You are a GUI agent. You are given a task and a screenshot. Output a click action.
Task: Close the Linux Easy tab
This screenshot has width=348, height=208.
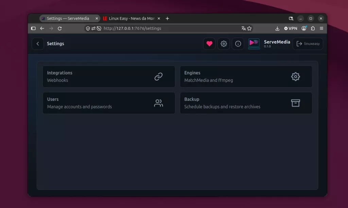pos(159,18)
